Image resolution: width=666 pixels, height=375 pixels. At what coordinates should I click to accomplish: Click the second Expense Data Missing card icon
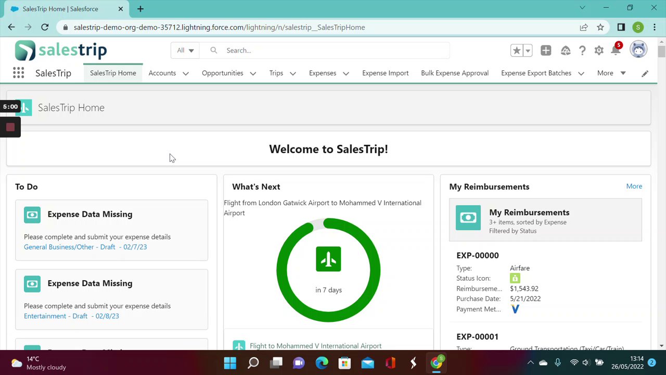[x=32, y=284]
